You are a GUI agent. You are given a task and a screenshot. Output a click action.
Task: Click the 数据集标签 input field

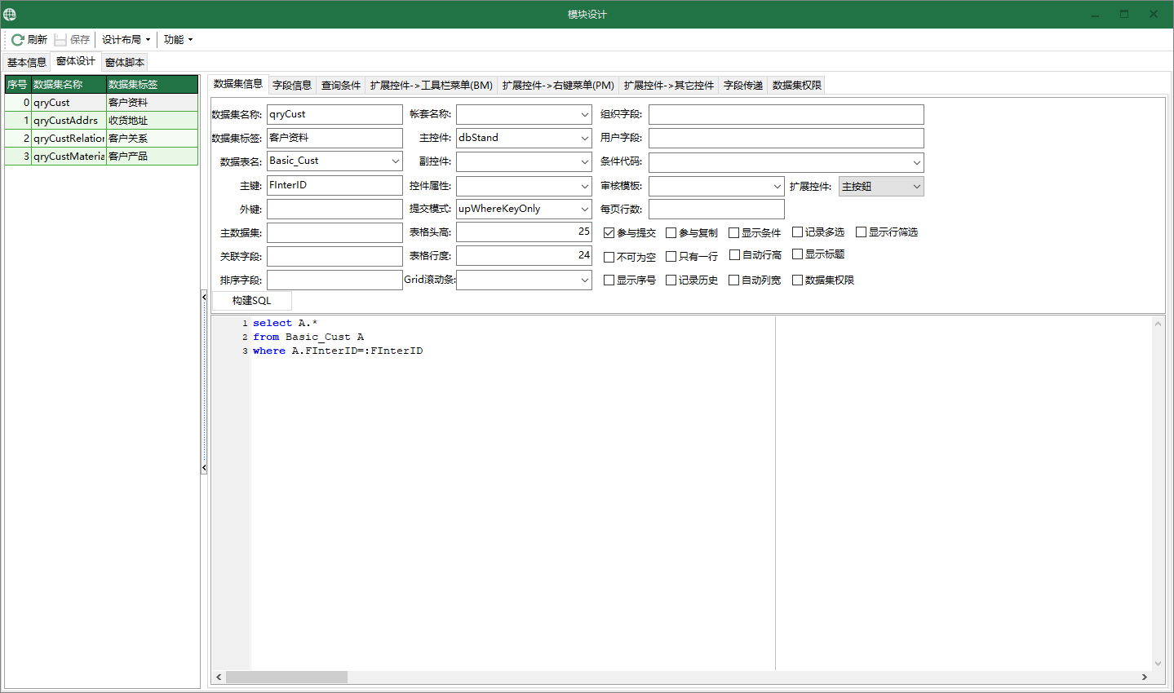coord(334,138)
